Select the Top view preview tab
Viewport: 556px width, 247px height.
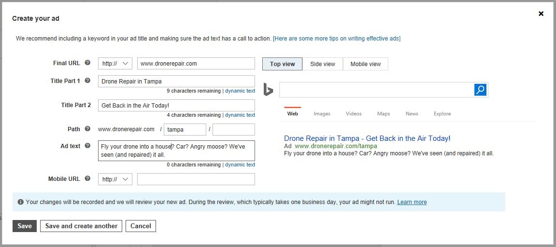tap(282, 64)
